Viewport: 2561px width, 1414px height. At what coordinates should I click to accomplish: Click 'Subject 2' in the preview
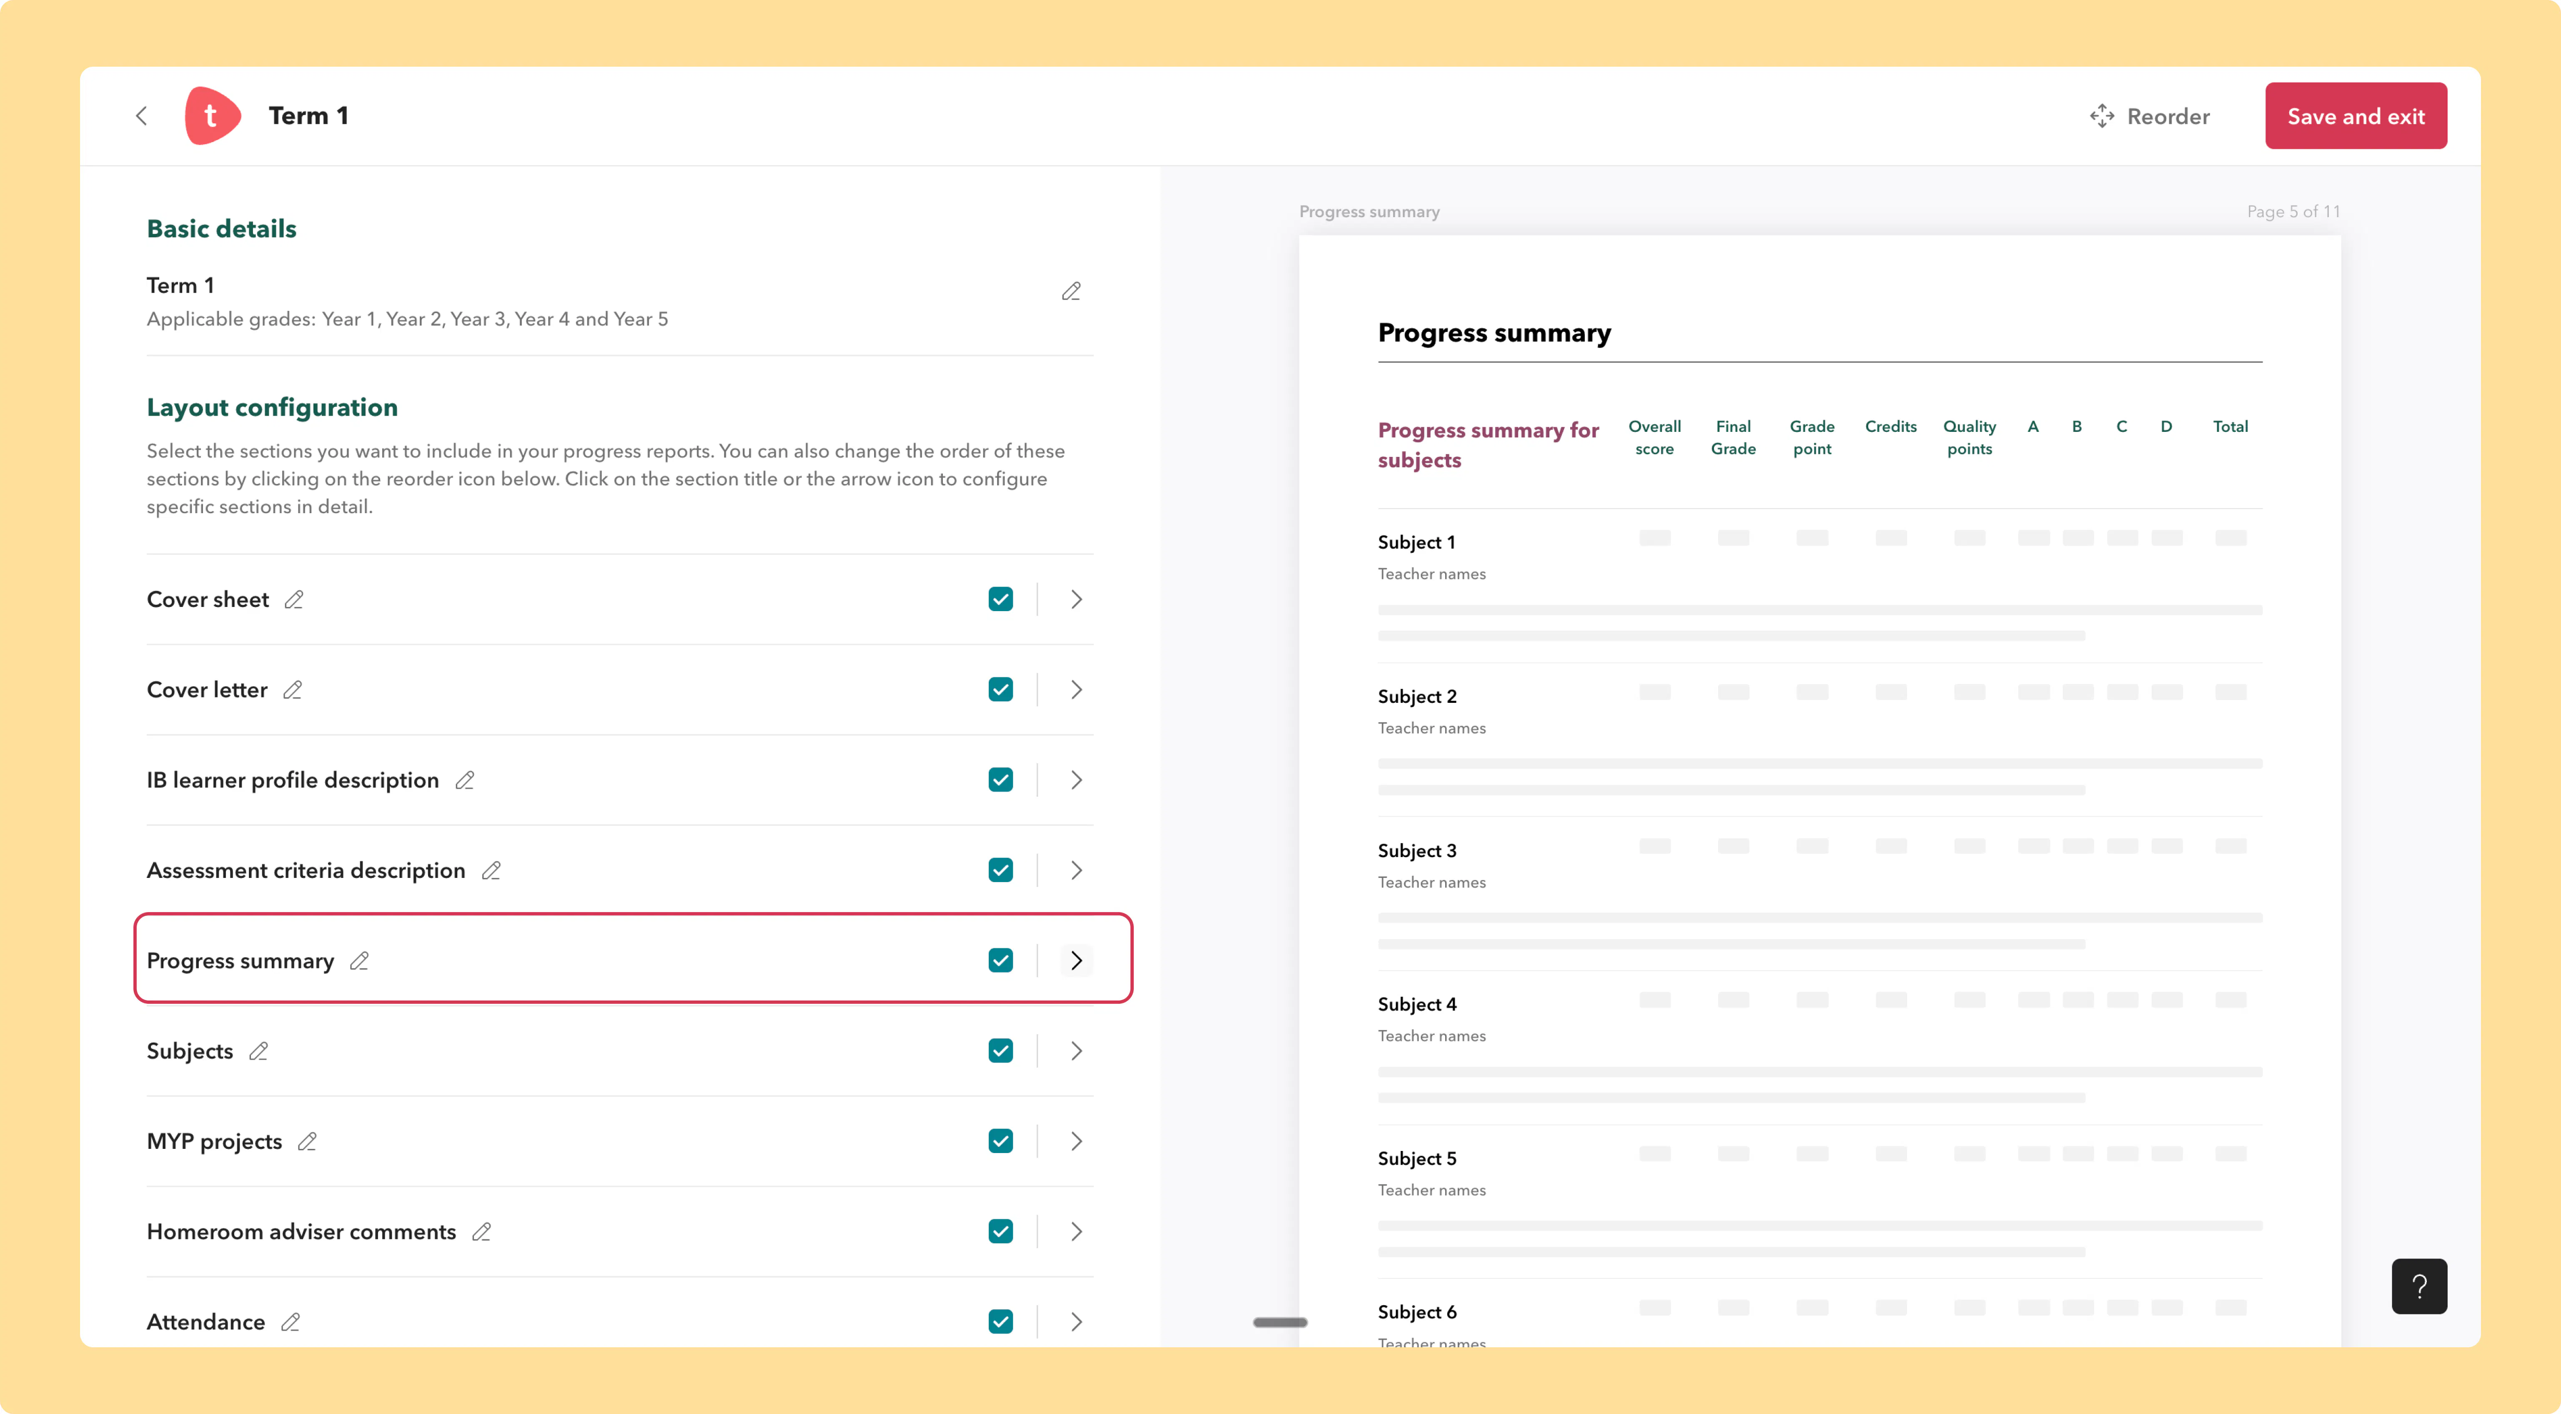(1418, 696)
